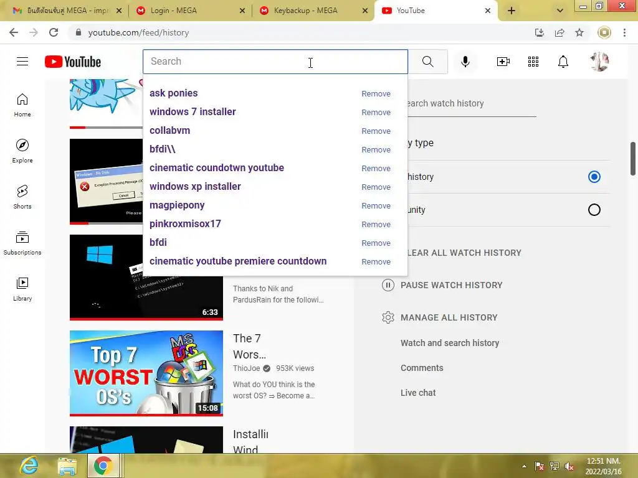
Task: Choose the 'ask ponies' suggestion
Action: 174,93
